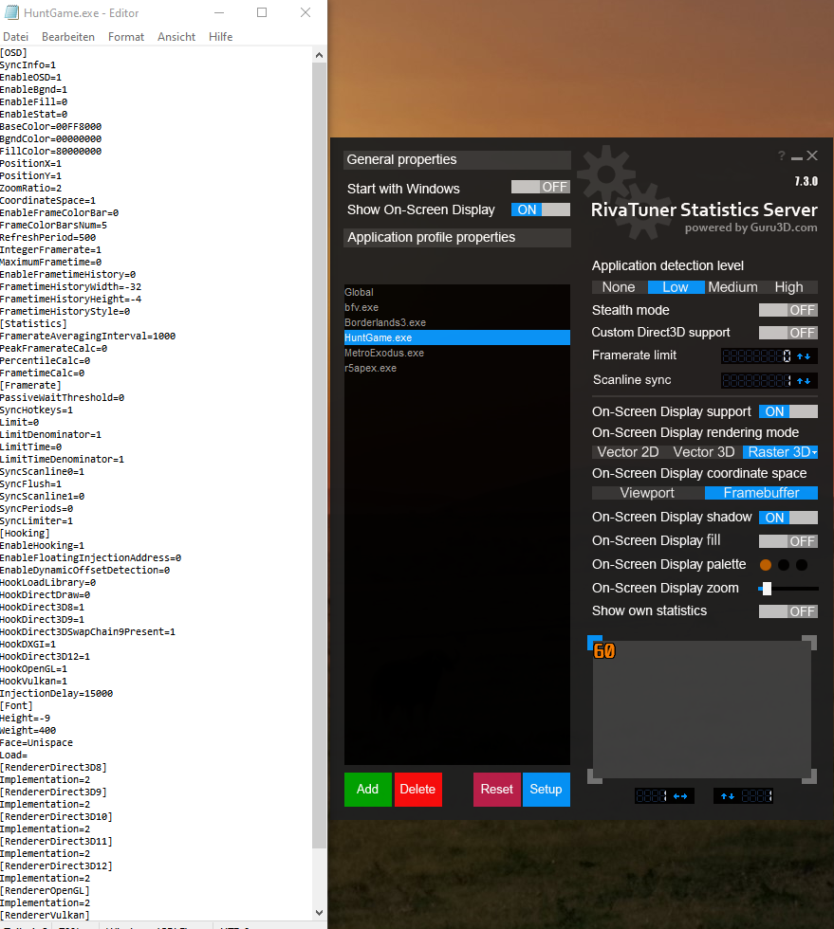Click the red Delete button
This screenshot has width=834, height=929.
coord(417,789)
